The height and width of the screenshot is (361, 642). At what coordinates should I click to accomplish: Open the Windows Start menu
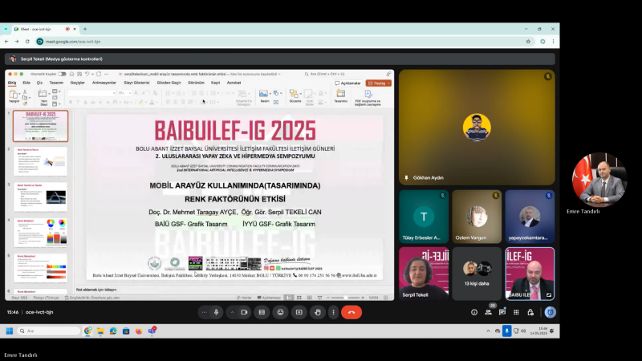10,331
